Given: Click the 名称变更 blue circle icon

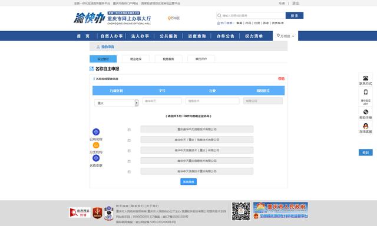Looking at the screenshot, I should (96, 158).
